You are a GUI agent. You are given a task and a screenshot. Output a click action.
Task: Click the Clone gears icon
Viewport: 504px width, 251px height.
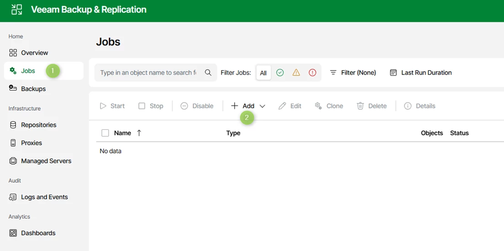pyautogui.click(x=318, y=106)
